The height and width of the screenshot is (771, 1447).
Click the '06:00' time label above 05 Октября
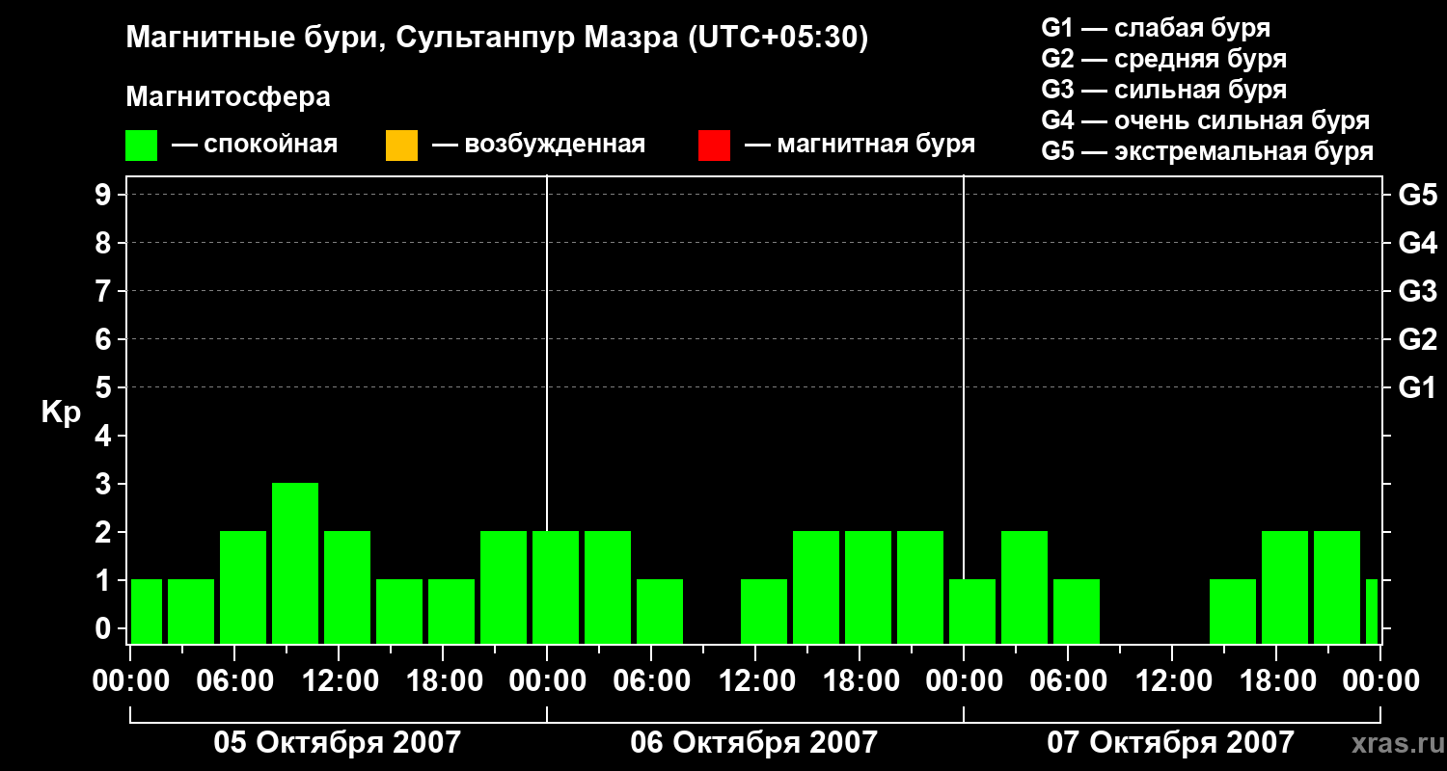[235, 681]
